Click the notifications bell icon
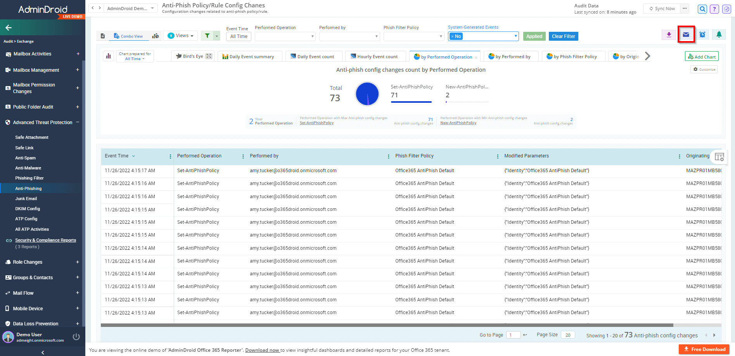This screenshot has width=735, height=356. [x=719, y=34]
